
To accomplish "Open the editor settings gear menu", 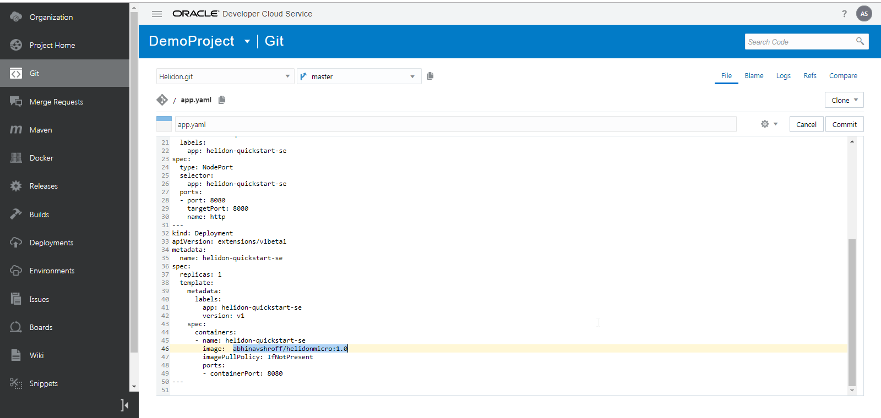I will point(769,124).
